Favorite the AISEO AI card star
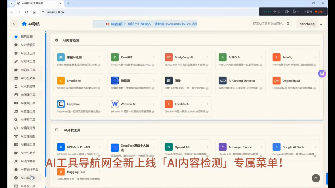 coord(261,65)
